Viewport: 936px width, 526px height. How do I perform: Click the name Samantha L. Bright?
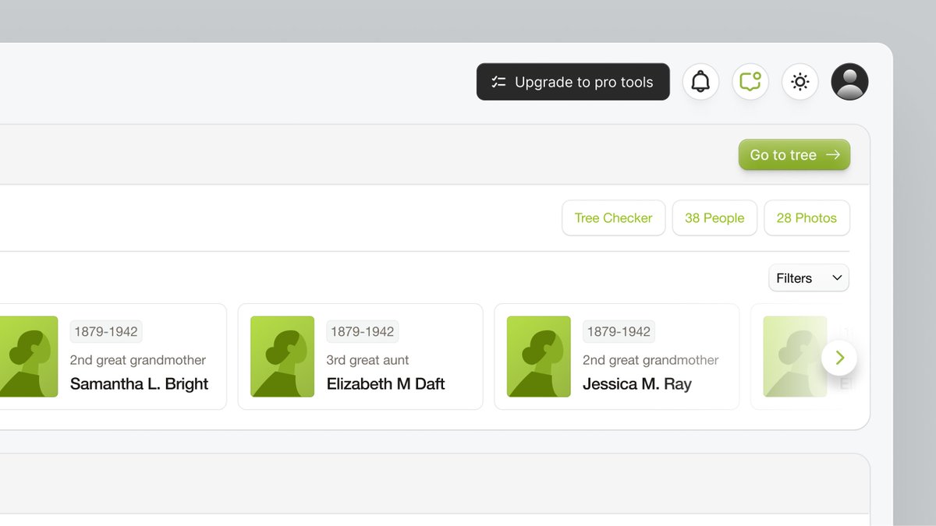tap(139, 383)
